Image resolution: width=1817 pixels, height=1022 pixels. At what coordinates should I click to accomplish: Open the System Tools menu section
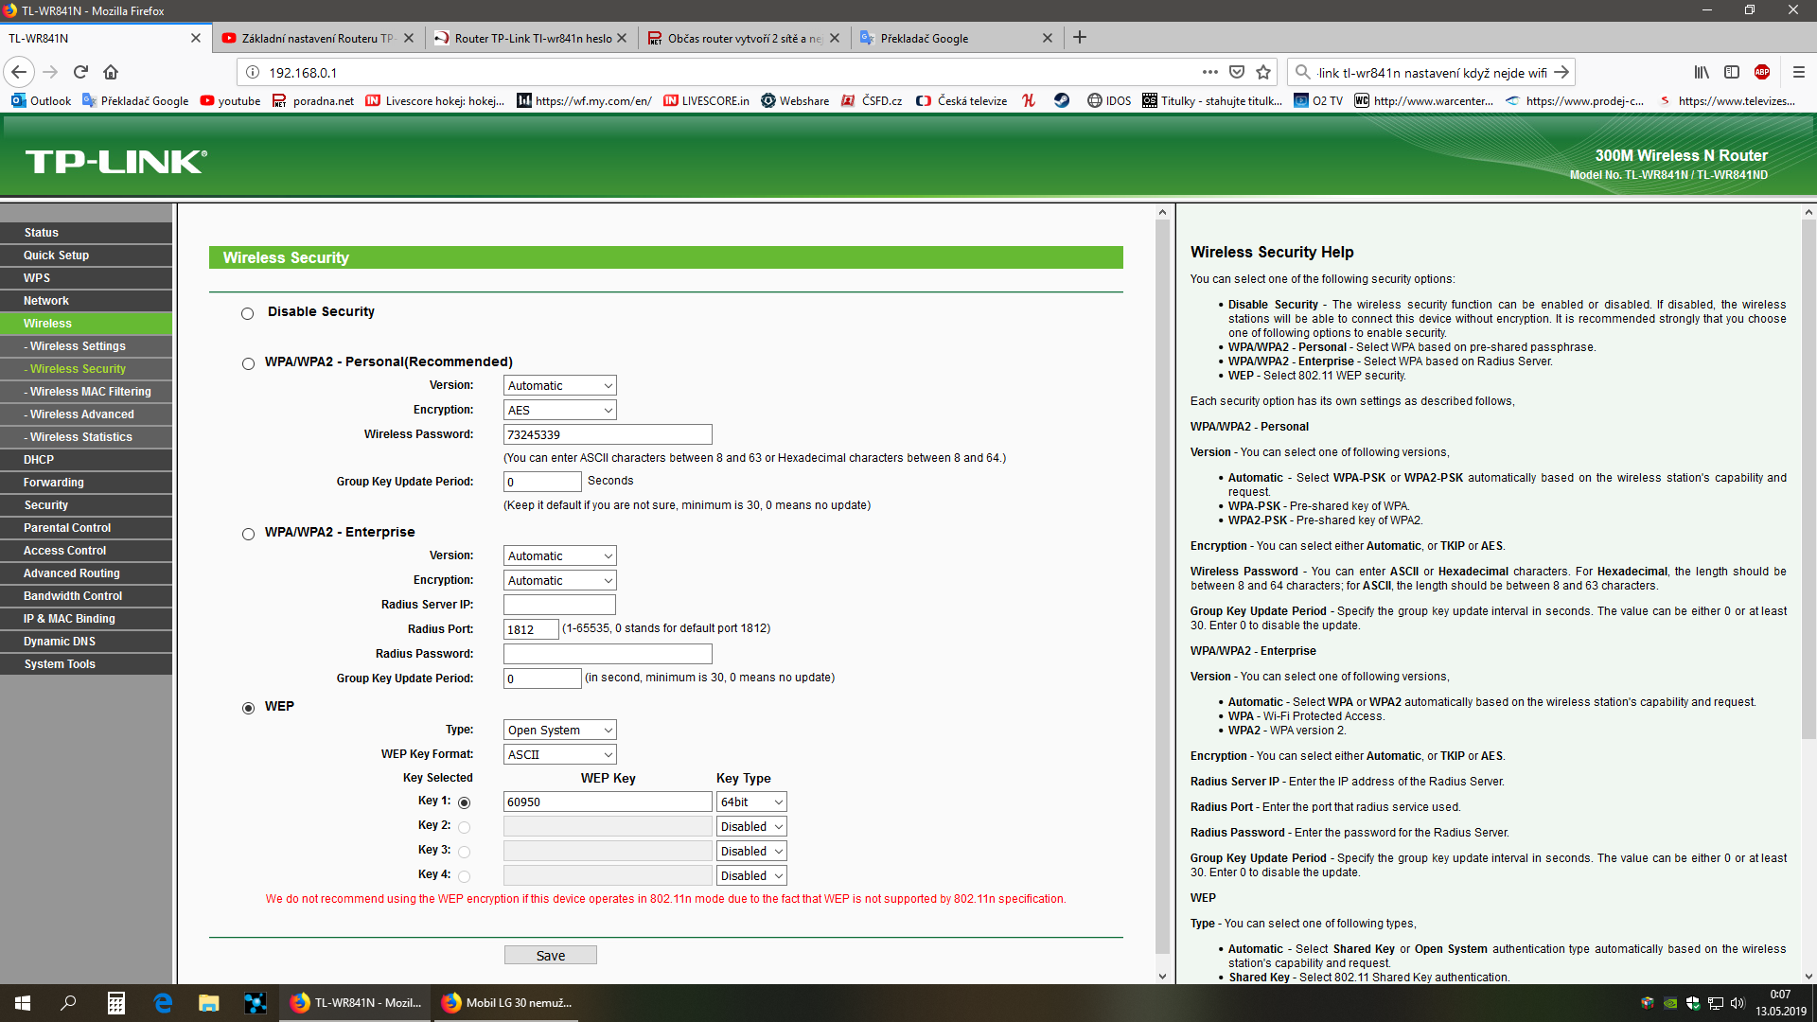60,664
